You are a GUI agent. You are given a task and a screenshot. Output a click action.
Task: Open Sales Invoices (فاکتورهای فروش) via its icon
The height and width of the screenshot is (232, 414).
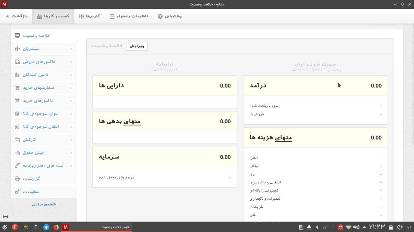coord(17,62)
